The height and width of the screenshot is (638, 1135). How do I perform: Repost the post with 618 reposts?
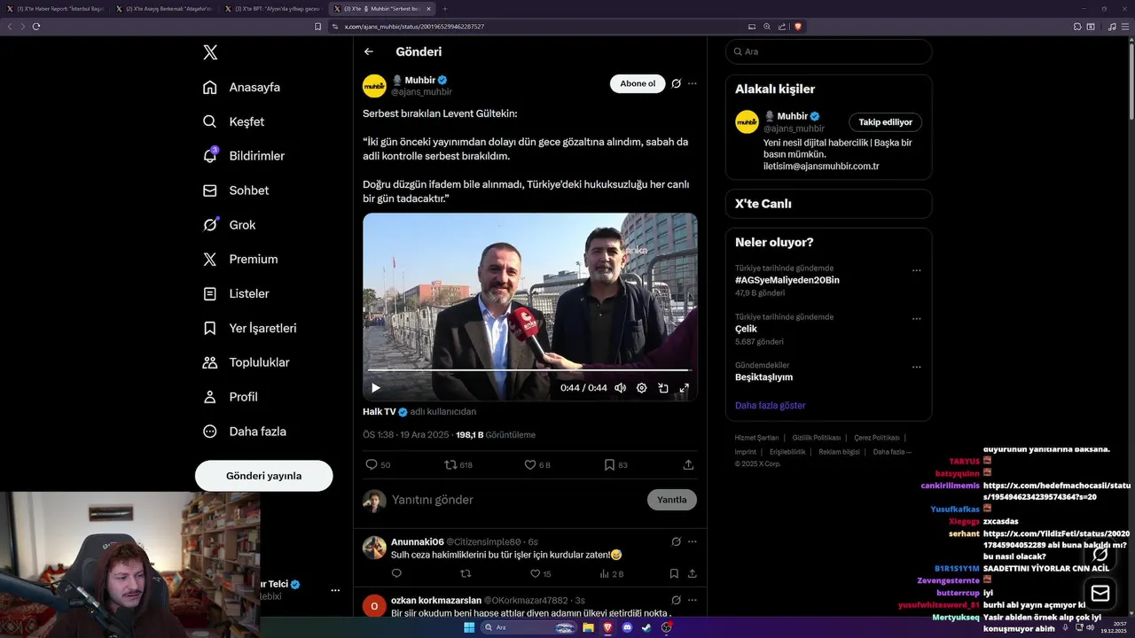[458, 464]
